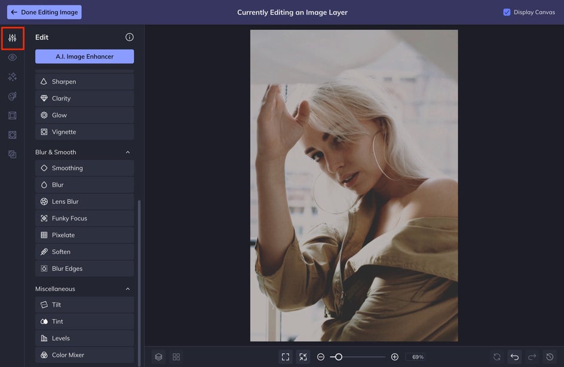Select the Clarity tool
Screen dimensions: 564x367
pos(84,98)
